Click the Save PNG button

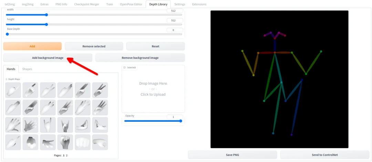(x=232, y=155)
